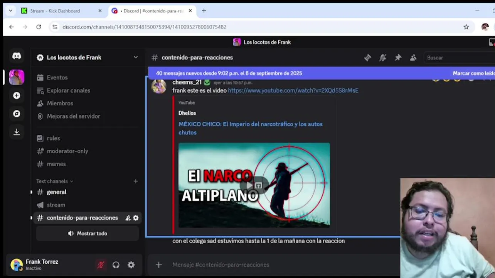Click invite people icon on contenido-para-reacciones
Screen dimensions: 495x278
point(128,218)
